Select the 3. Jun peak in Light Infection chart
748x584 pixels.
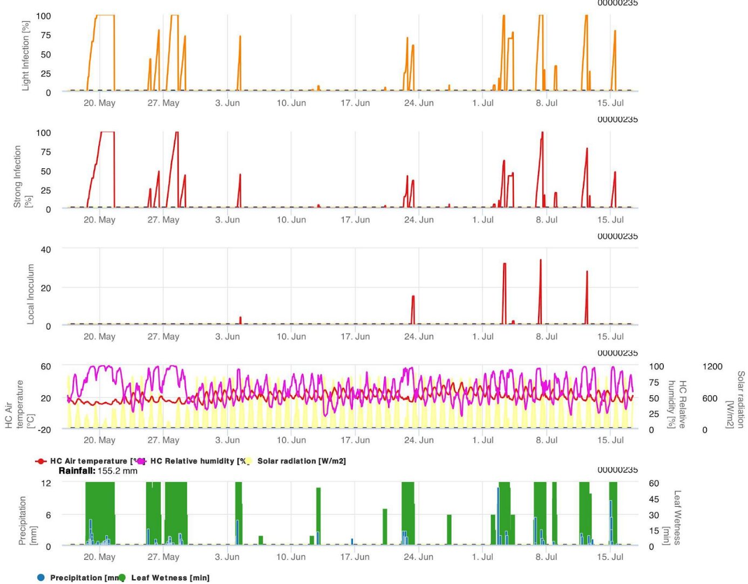pos(240,39)
